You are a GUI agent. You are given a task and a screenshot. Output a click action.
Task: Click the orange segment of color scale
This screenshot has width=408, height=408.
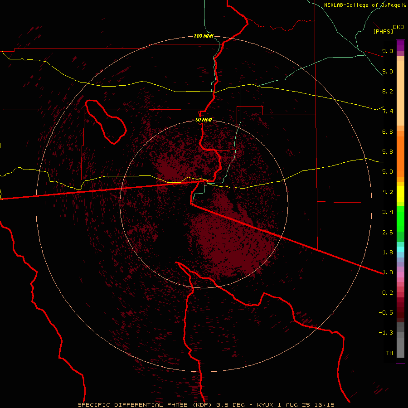click(400, 156)
